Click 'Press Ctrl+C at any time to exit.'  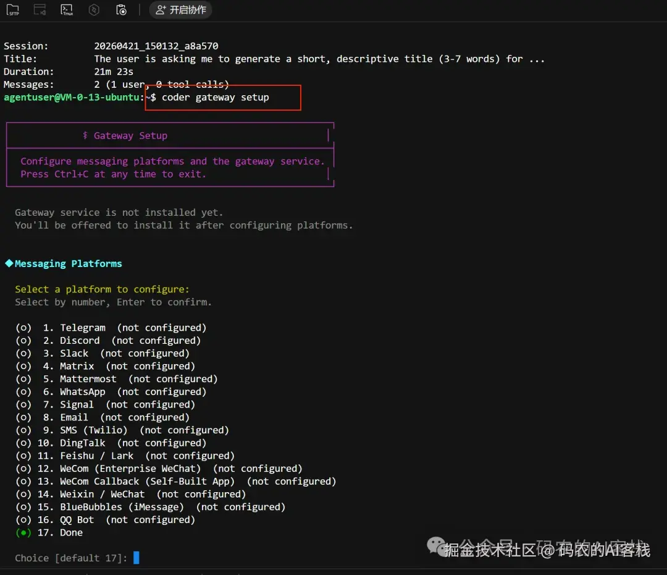coord(113,174)
